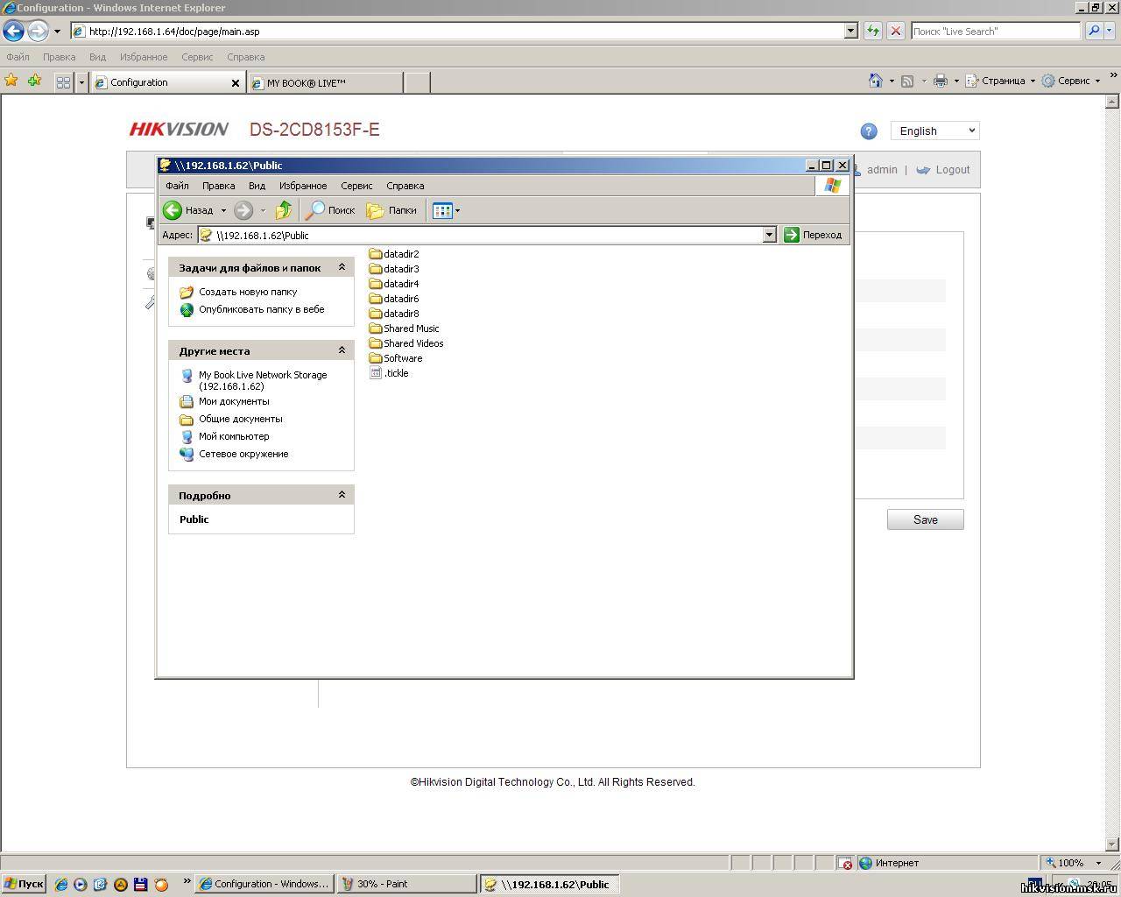1121x897 pixels.
Task: Click the IE Live Search magnifier button
Action: (x=1094, y=31)
